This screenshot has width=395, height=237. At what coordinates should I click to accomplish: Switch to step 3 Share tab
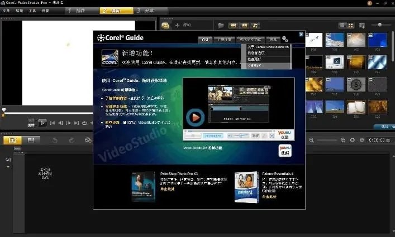pyautogui.click(x=151, y=11)
